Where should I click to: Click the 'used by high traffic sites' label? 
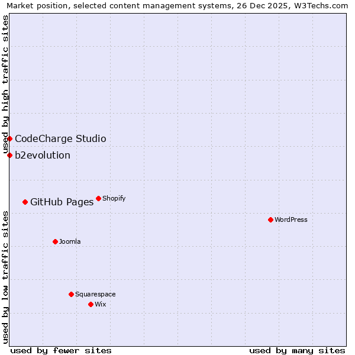(5, 84)
